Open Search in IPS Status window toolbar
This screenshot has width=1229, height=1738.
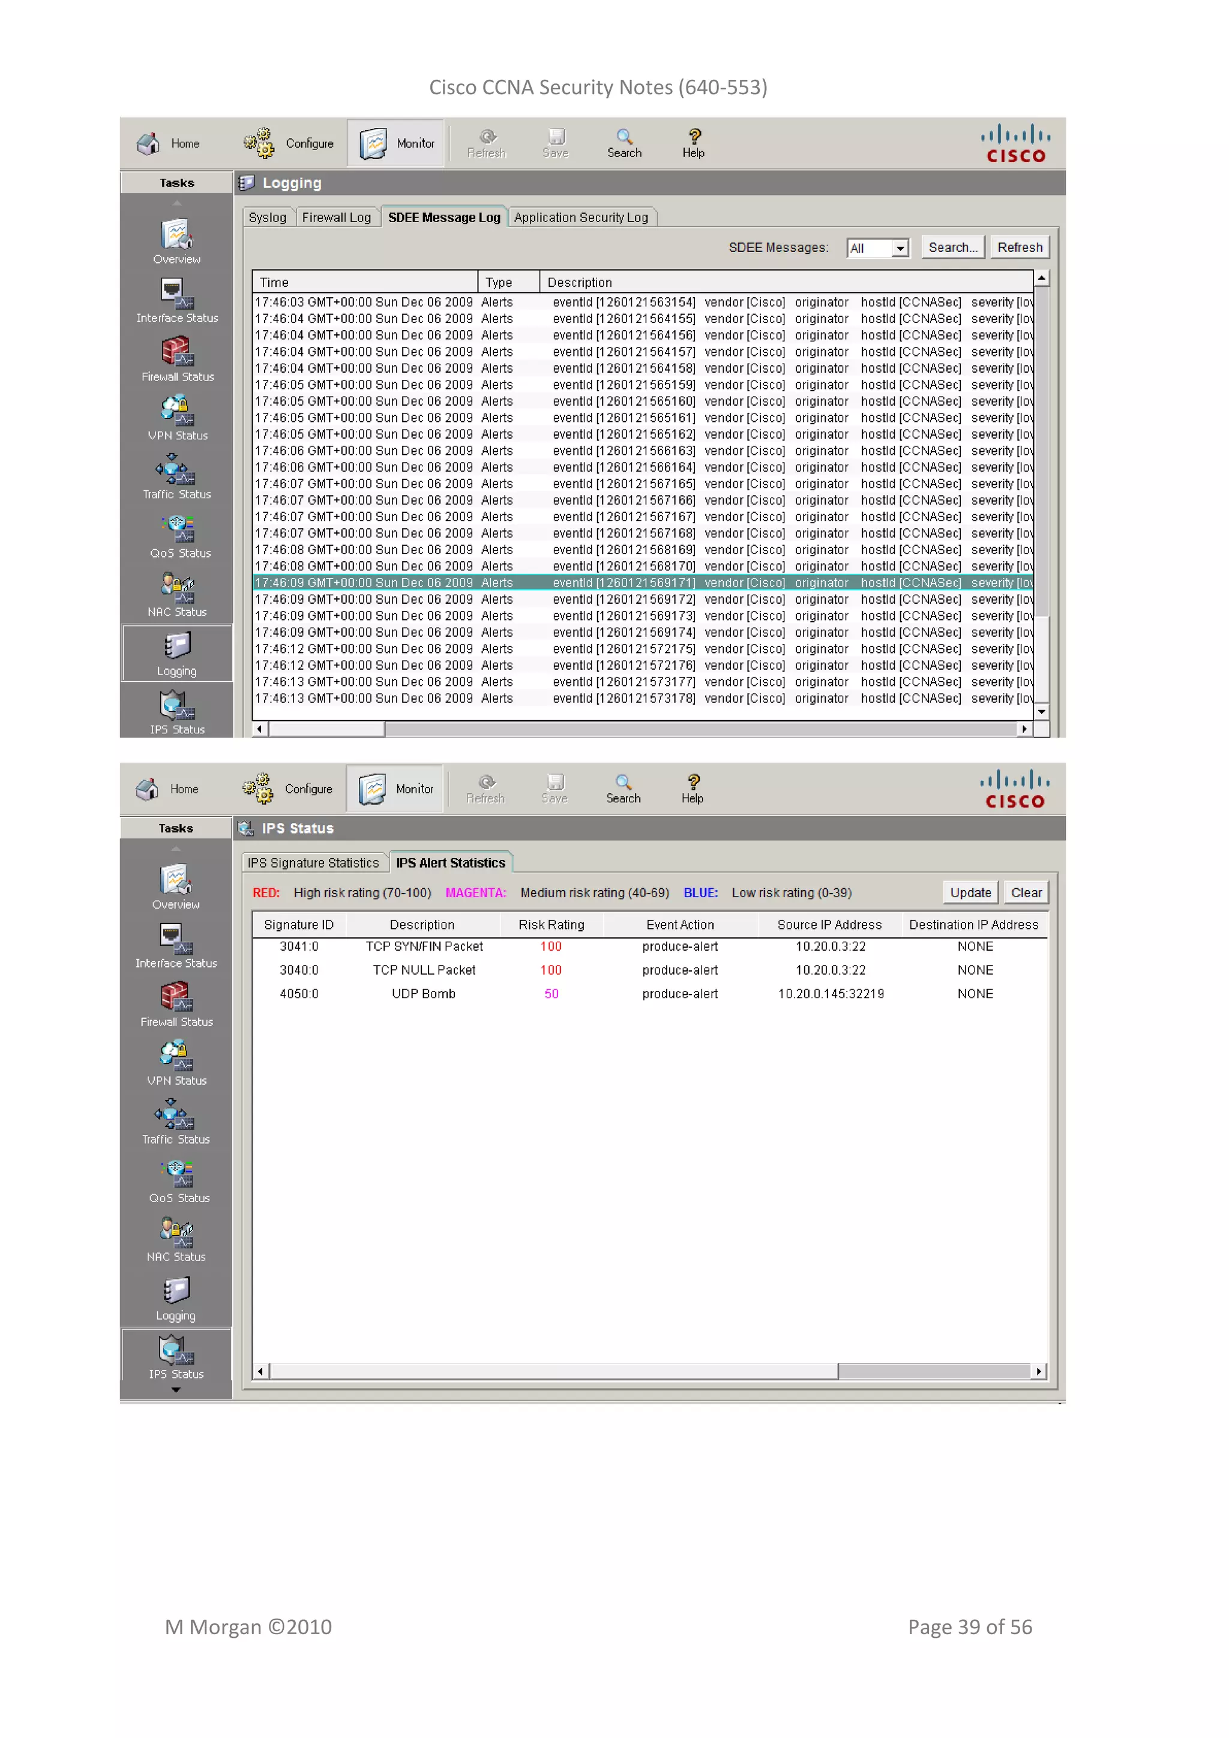[624, 790]
